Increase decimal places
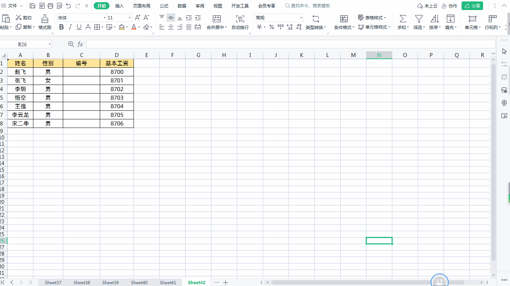Image resolution: width=510 pixels, height=286 pixels. click(290, 27)
